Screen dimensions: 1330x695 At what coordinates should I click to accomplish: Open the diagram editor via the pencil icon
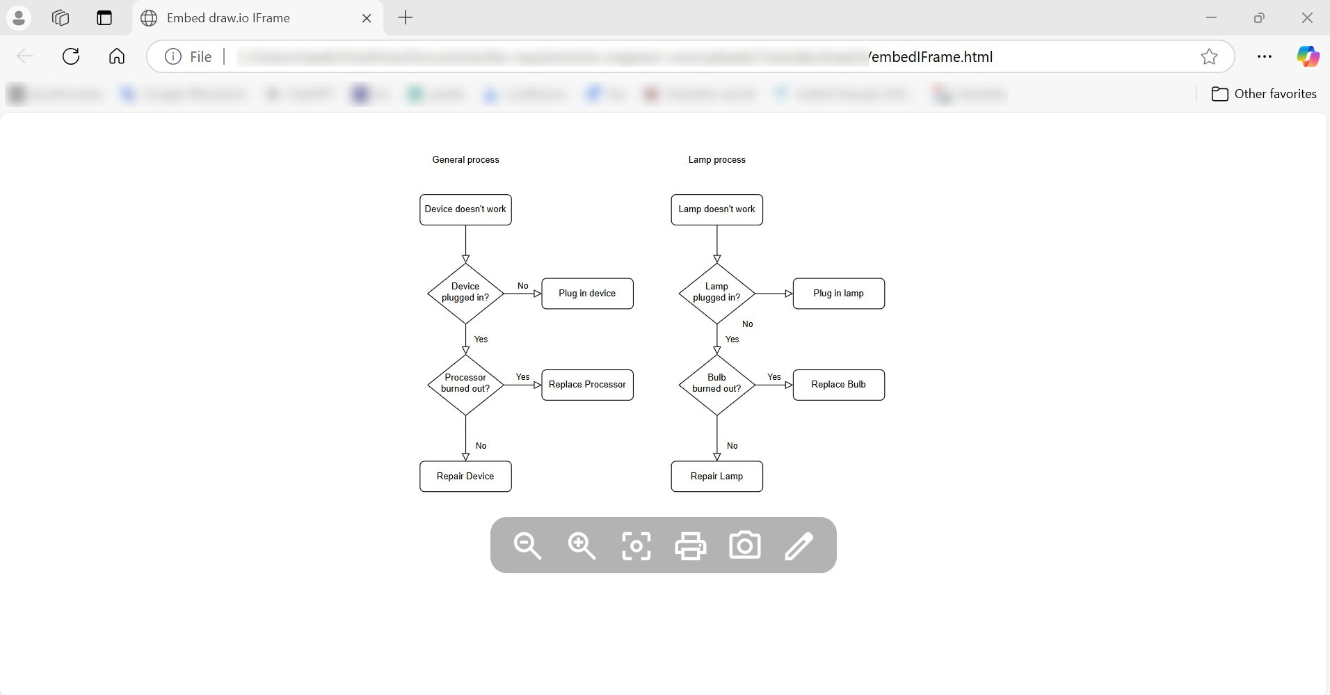pyautogui.click(x=799, y=546)
